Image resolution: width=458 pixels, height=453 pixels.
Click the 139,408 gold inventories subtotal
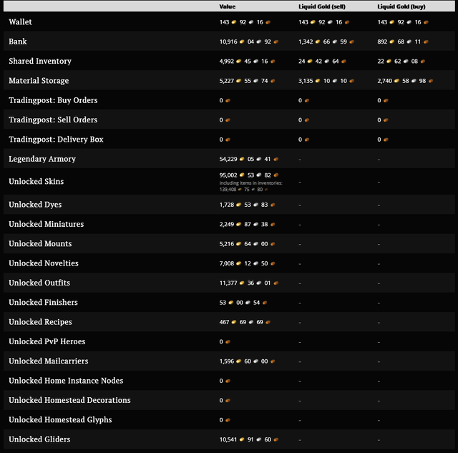pyautogui.click(x=228, y=190)
